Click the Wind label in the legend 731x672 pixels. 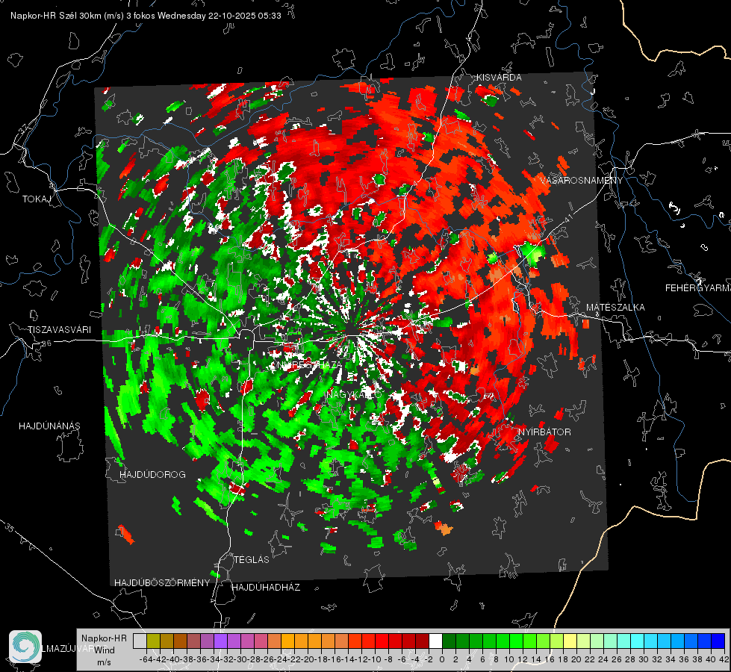click(104, 650)
